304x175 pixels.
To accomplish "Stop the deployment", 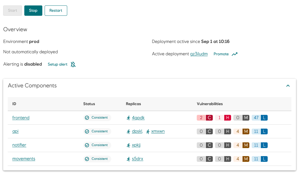I will pos(33,10).
